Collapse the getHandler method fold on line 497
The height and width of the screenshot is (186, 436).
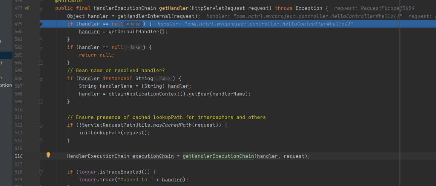click(41, 8)
